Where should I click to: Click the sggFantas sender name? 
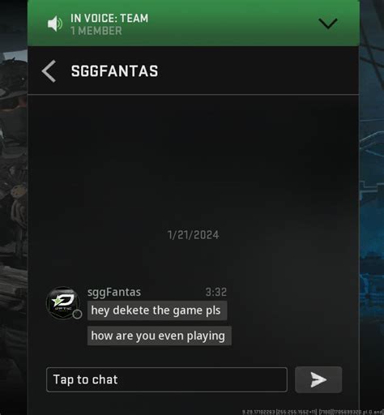[x=114, y=292]
